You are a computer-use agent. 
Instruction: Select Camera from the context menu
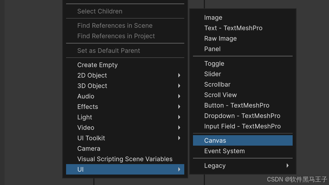point(88,148)
